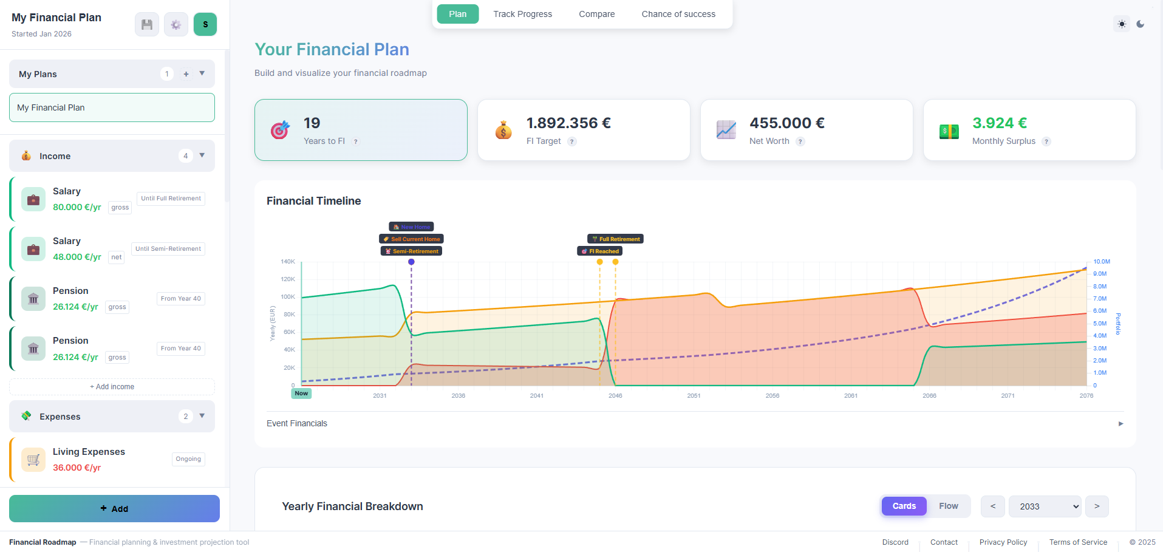Viewport: 1163px width, 552px height.
Task: Click the New Home timeline marker
Action: coord(411,227)
